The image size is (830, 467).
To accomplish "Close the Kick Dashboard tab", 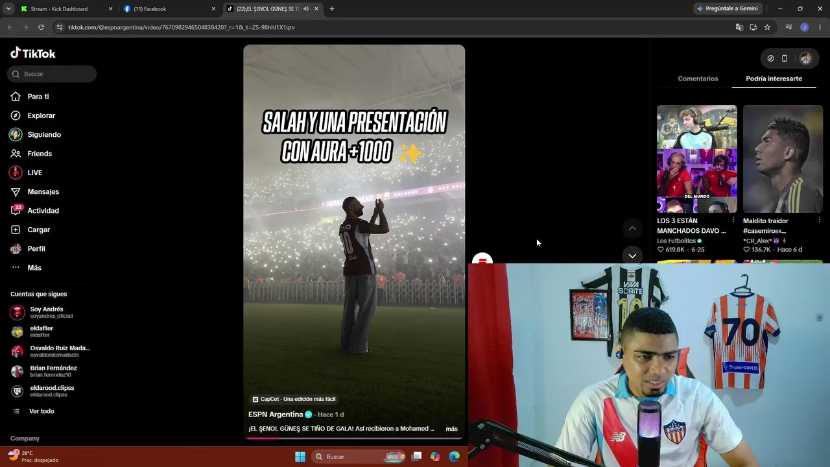I will pyautogui.click(x=111, y=9).
